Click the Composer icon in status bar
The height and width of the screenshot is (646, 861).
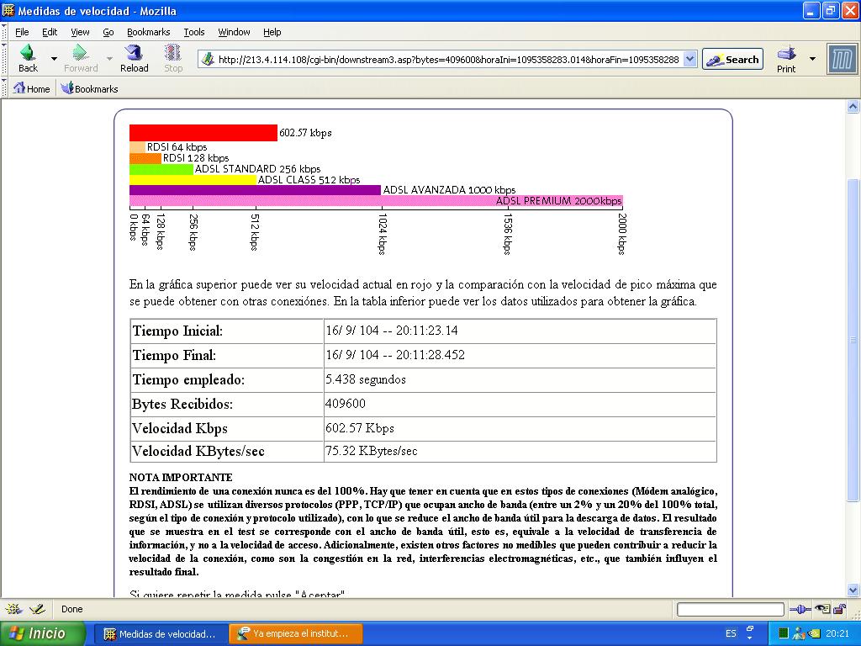37,609
